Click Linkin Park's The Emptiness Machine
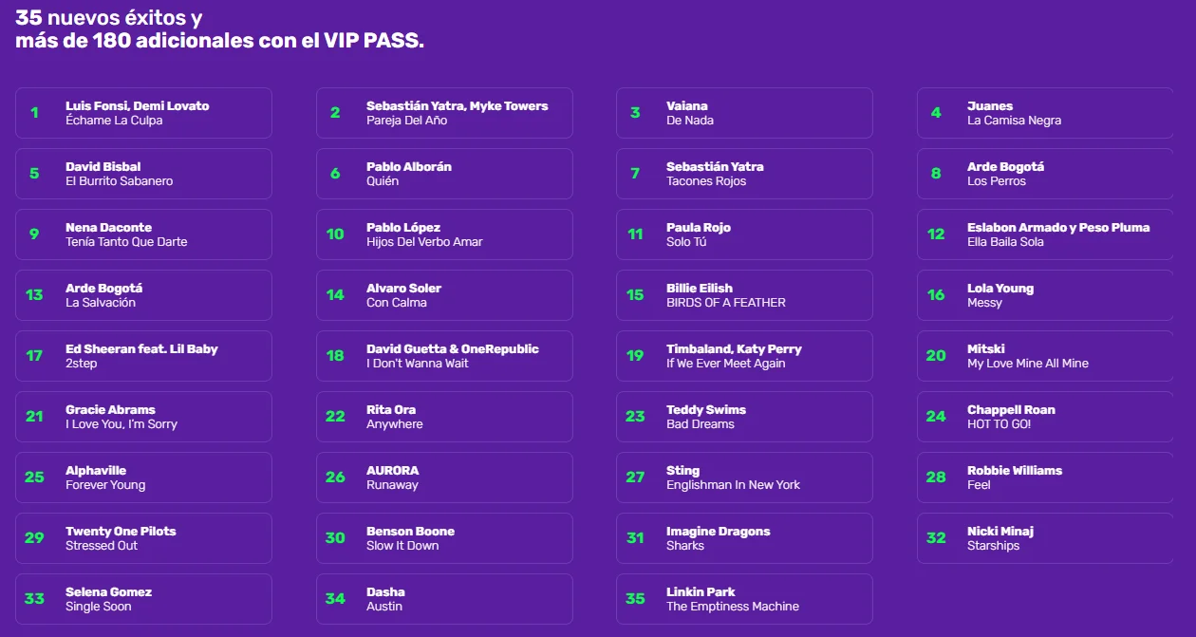 click(744, 599)
